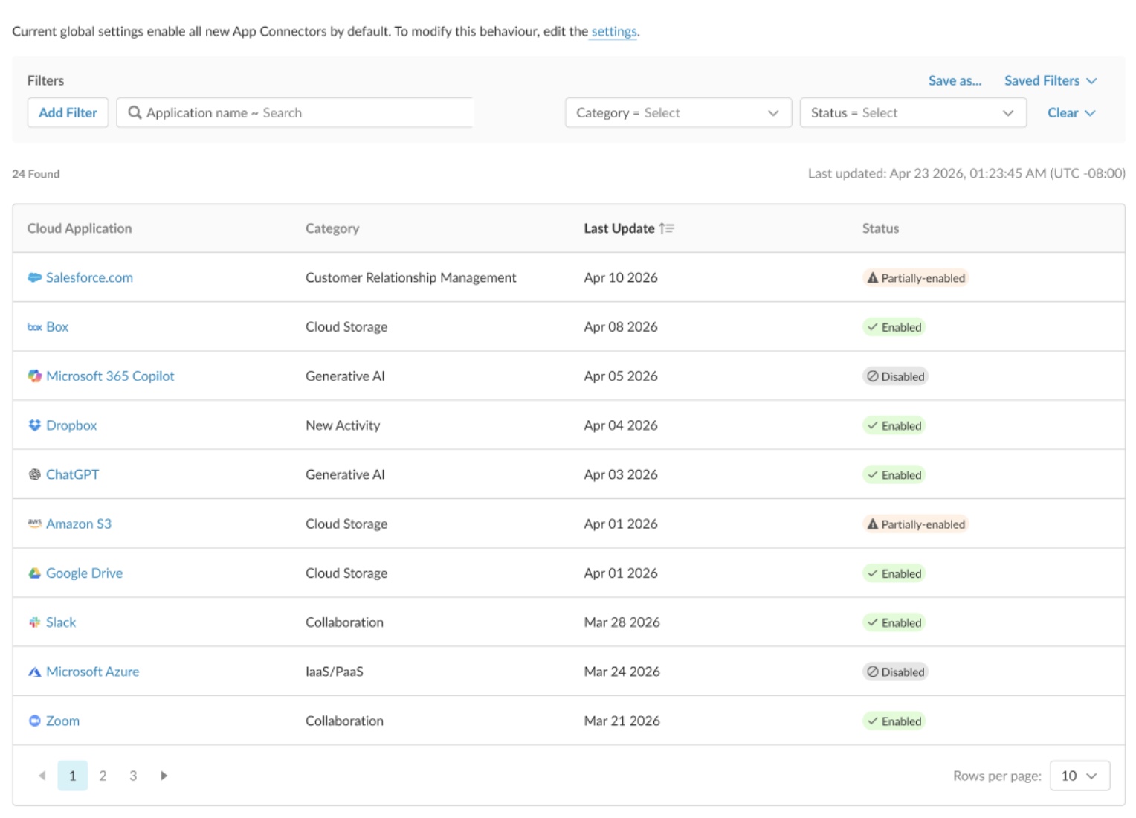The width and height of the screenshot is (1136, 818).
Task: Click the 'Mar 28 2026' date cell
Action: pyautogui.click(x=622, y=622)
